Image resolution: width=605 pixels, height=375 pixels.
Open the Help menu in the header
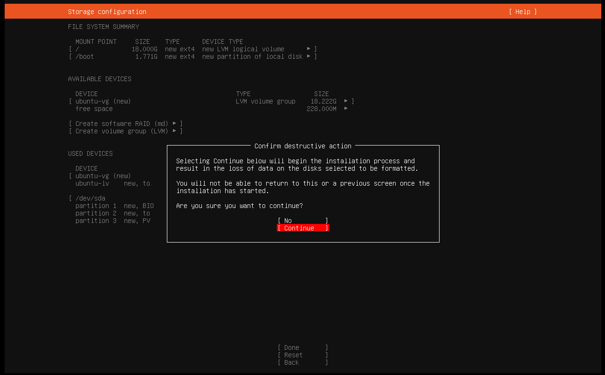point(522,12)
